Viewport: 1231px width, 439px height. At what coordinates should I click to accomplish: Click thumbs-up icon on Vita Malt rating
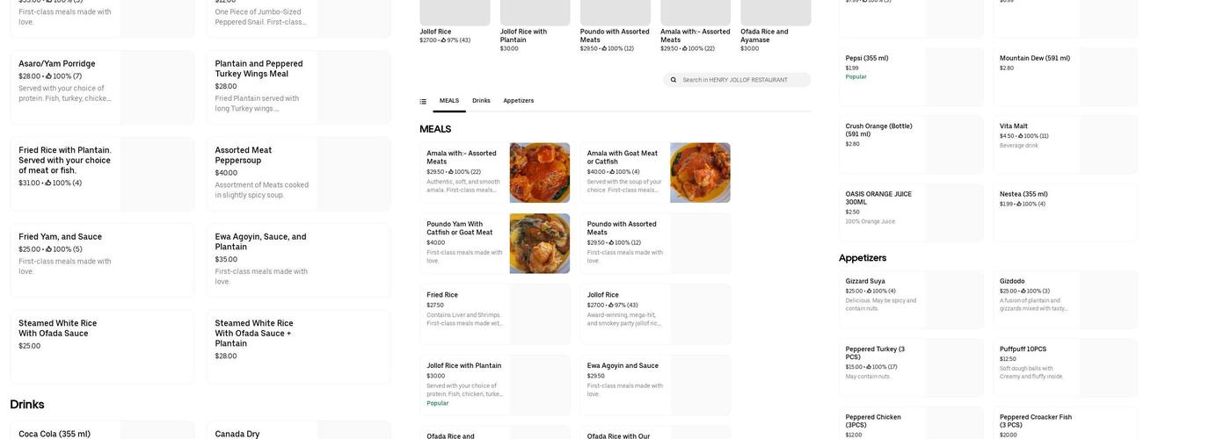click(1020, 136)
